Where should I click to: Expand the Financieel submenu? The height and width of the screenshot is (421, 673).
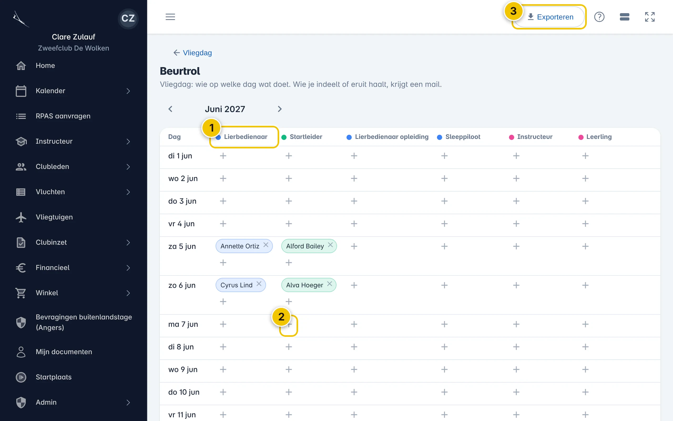(128, 268)
